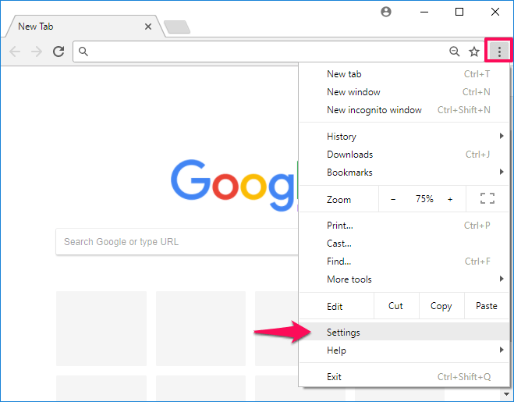Minimize the Chrome window
514x402 pixels.
(x=424, y=12)
